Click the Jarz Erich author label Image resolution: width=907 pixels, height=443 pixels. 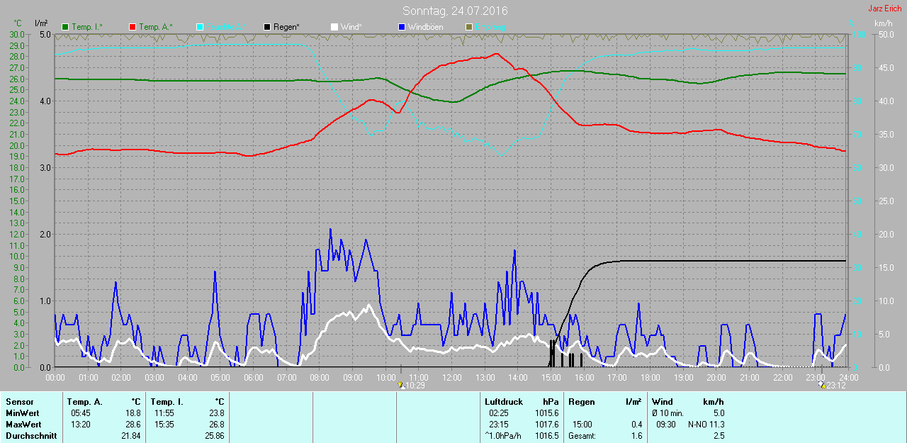(884, 9)
